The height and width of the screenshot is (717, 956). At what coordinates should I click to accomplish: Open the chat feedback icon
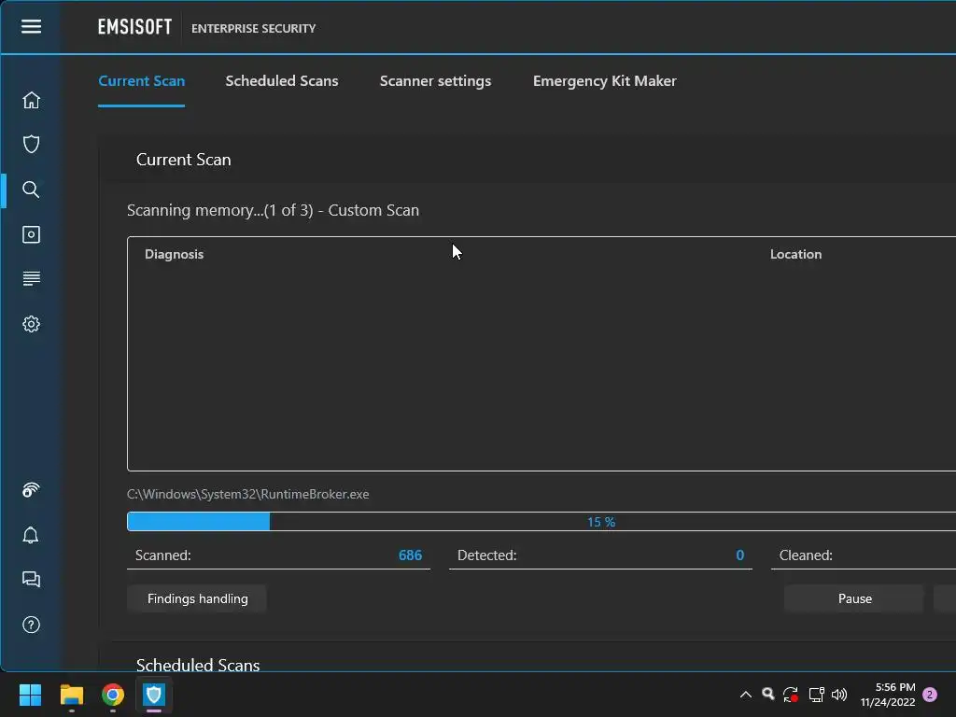(x=31, y=579)
